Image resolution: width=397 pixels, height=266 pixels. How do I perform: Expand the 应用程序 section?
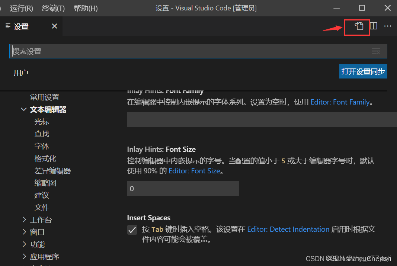[x=24, y=256]
